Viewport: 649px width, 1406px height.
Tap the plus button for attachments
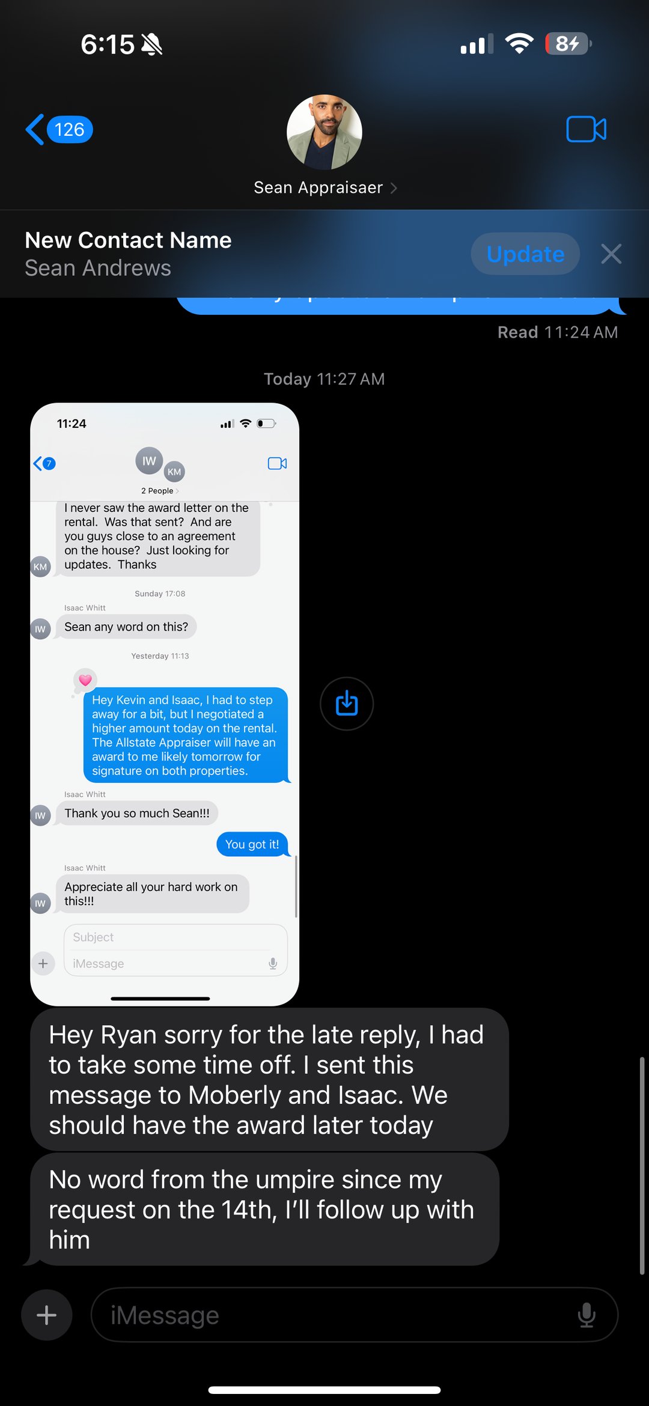47,1315
